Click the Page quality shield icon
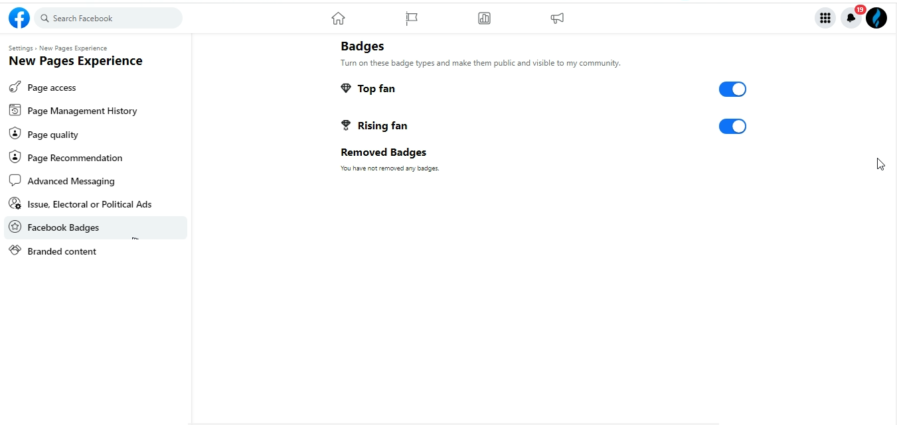The width and height of the screenshot is (897, 425). [15, 134]
